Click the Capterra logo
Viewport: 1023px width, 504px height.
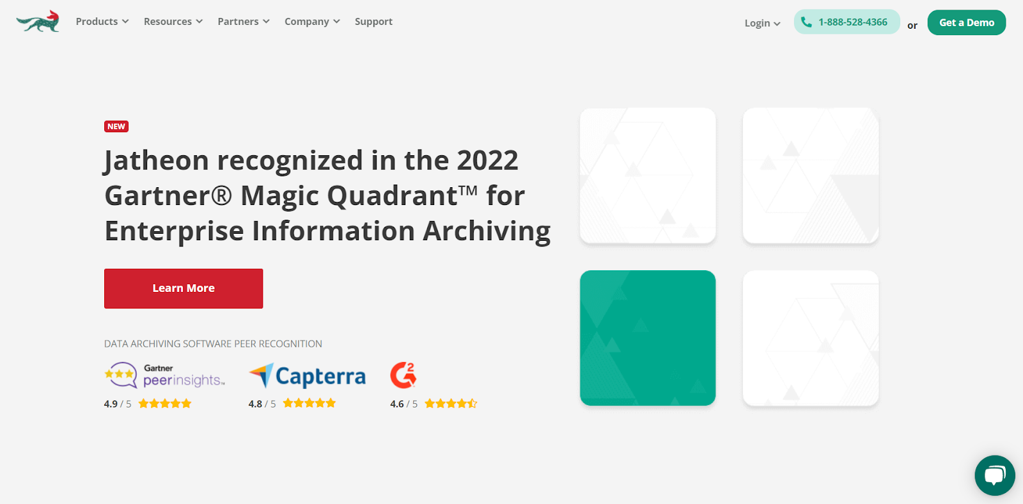[x=307, y=376]
